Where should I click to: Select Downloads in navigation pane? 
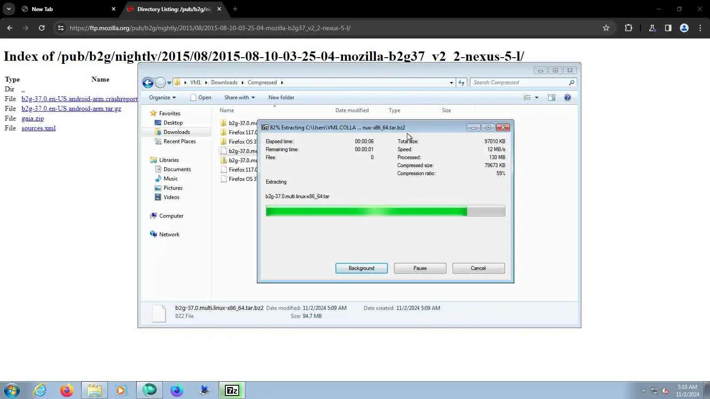pyautogui.click(x=177, y=132)
